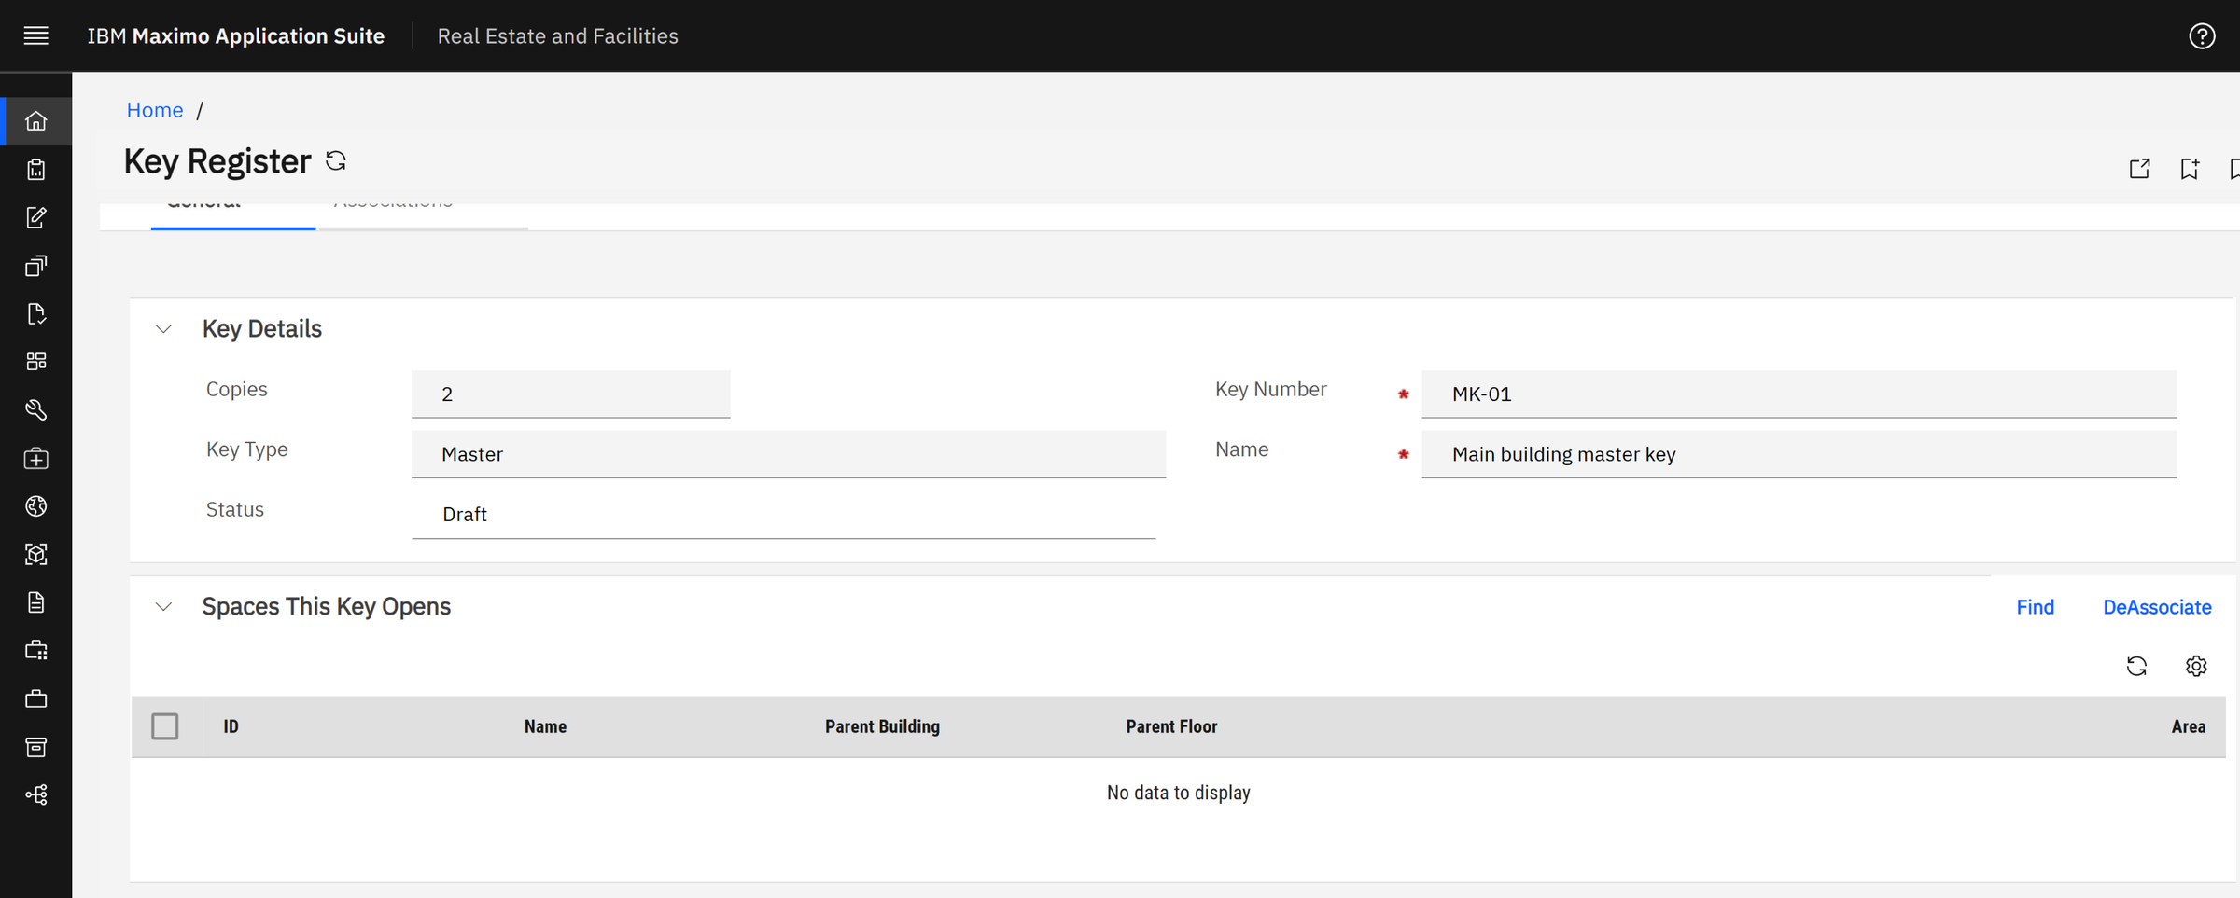Open the medical kit plus sidebar icon

pos(35,458)
